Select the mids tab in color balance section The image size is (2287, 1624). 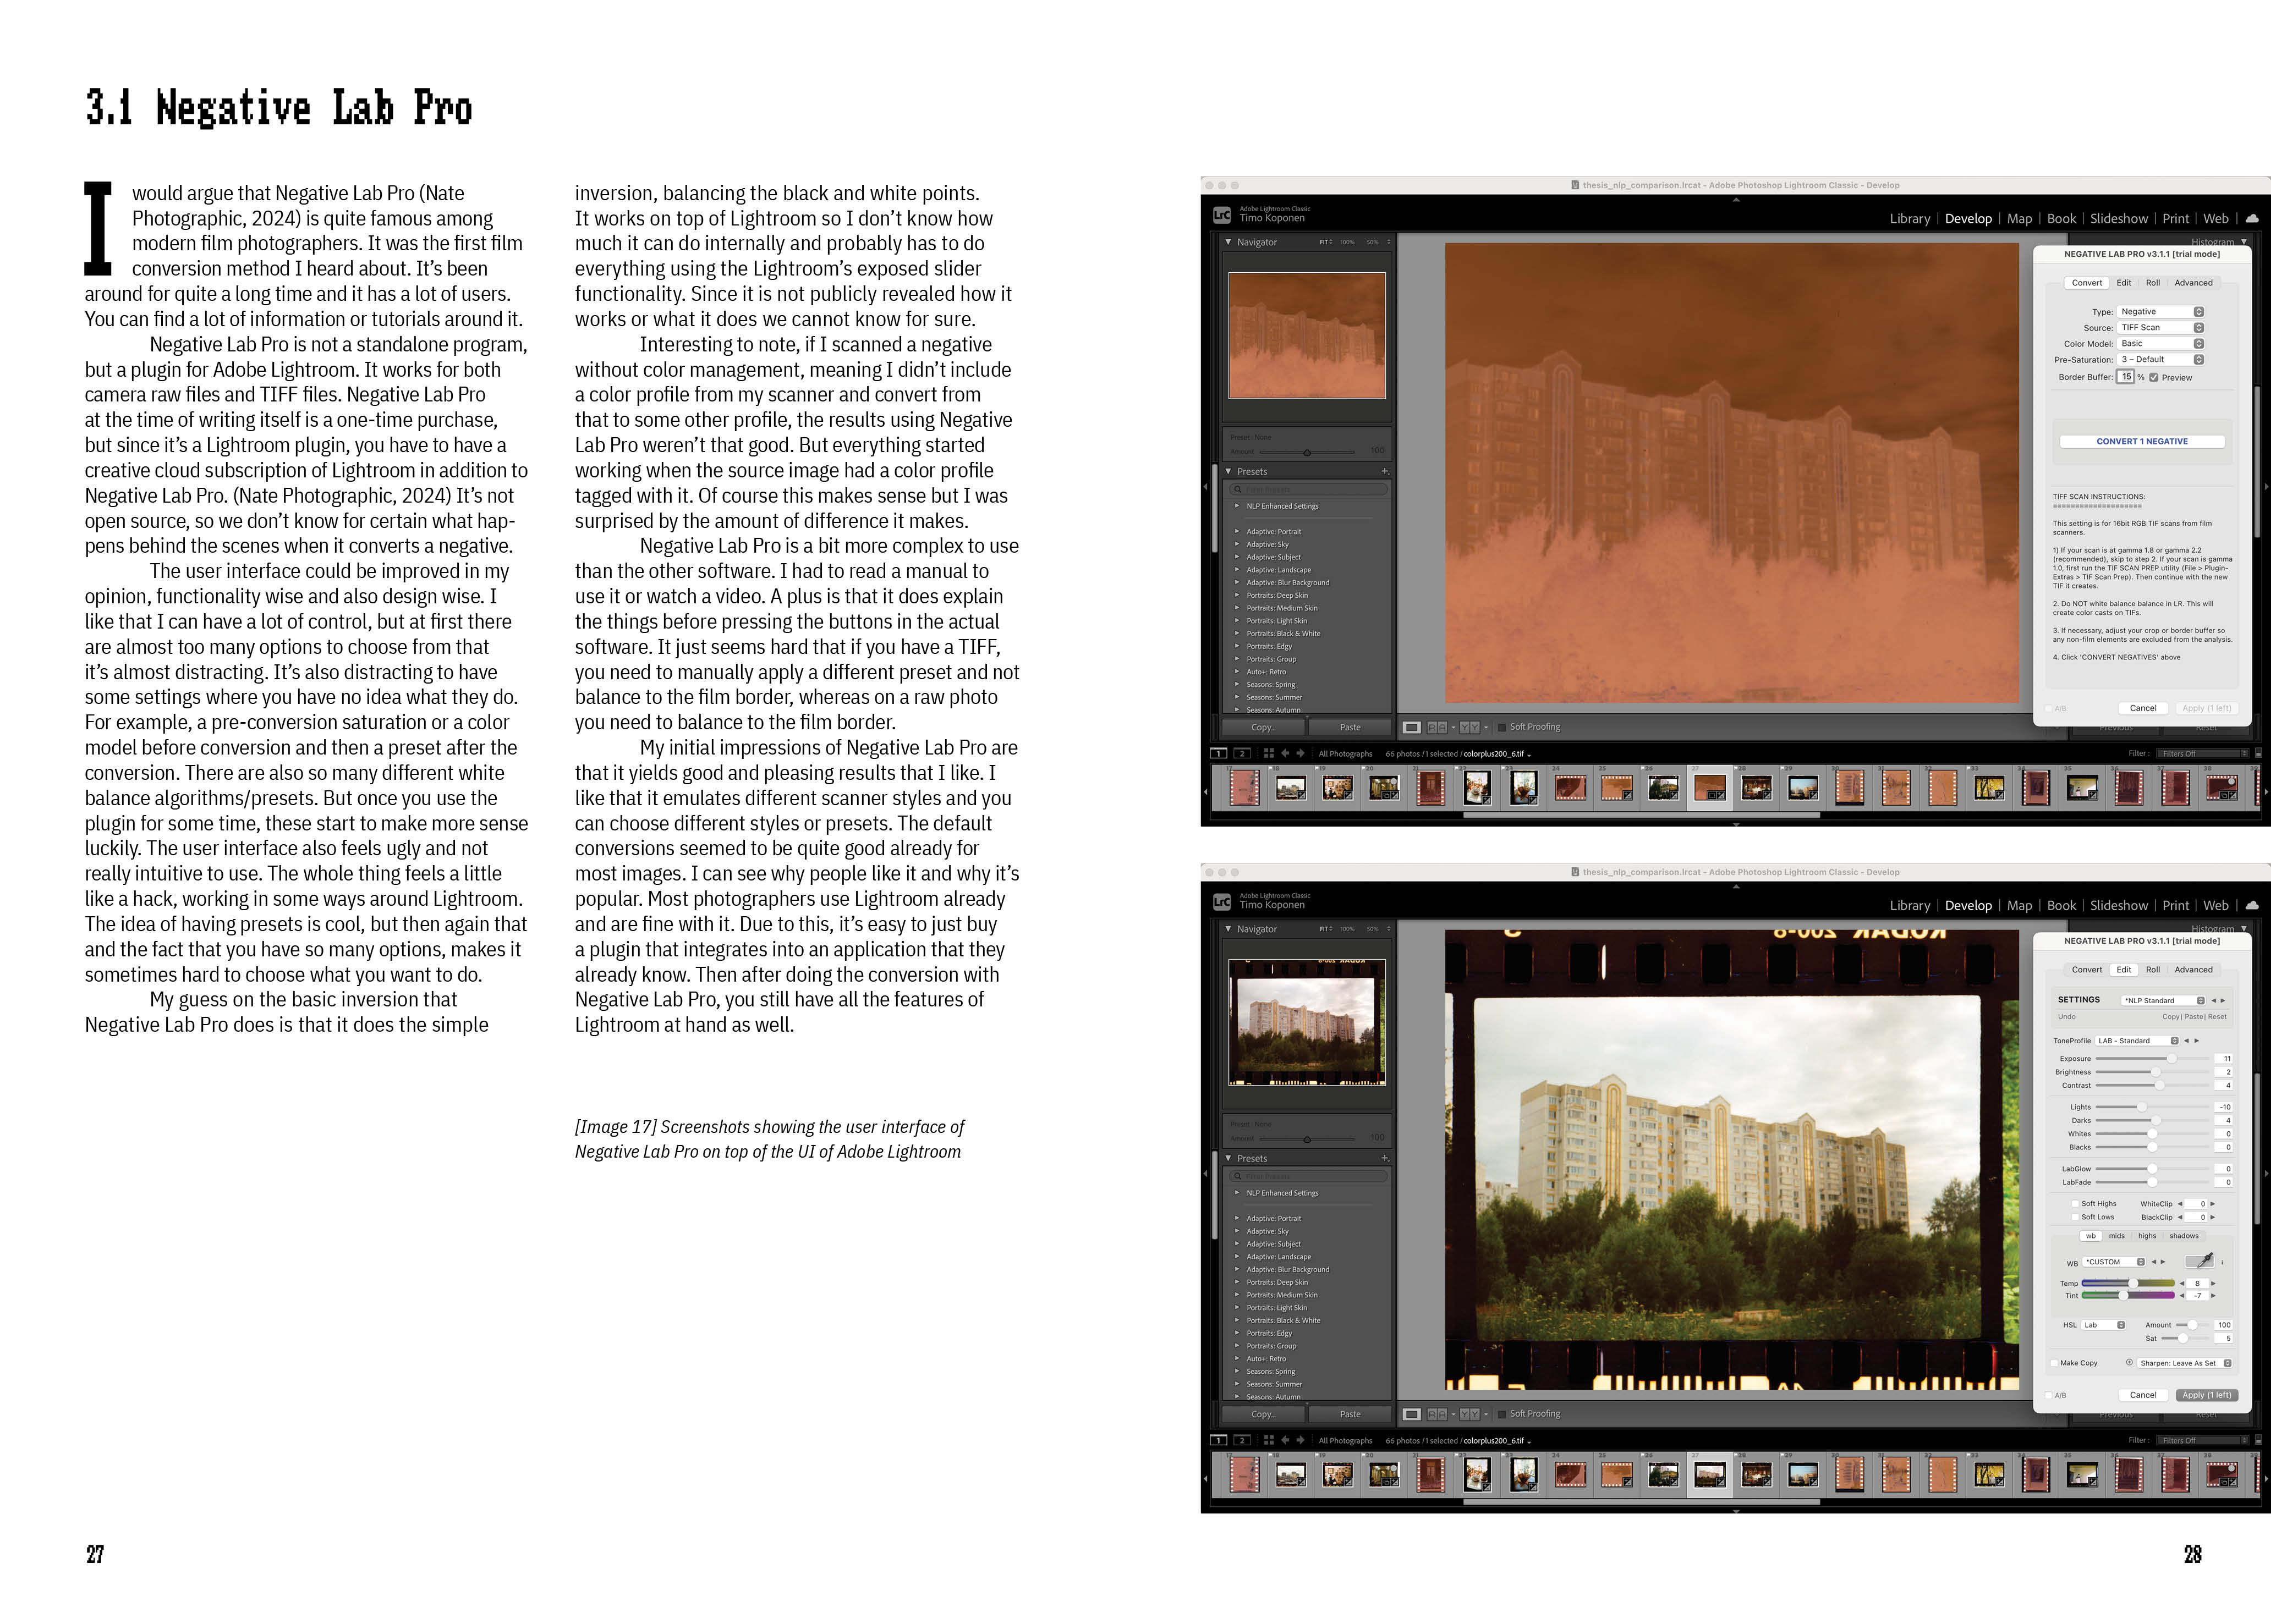[x=2117, y=1236]
